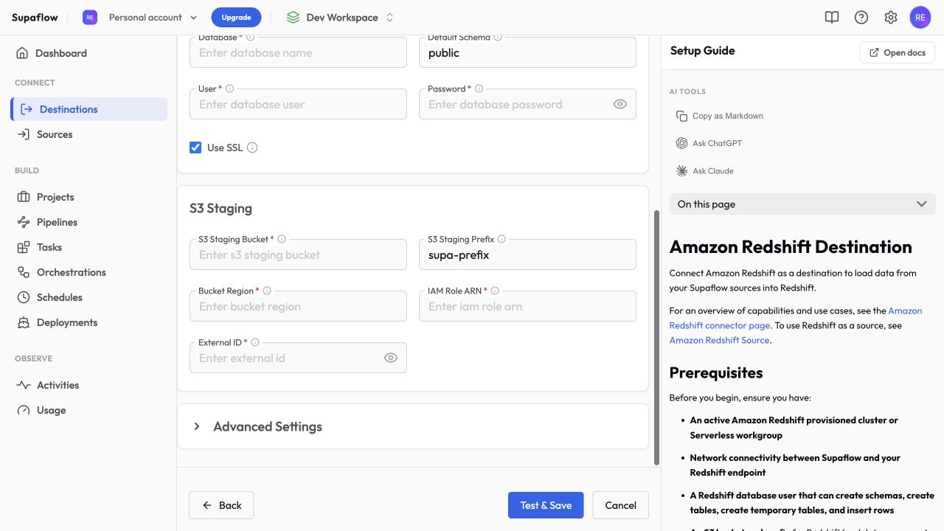The height and width of the screenshot is (531, 944).
Task: Show info tooltip for External ID
Action: pos(255,342)
